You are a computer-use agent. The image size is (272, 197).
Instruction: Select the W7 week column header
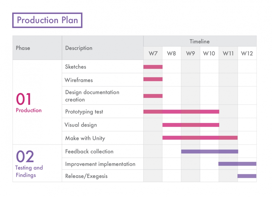(x=153, y=54)
